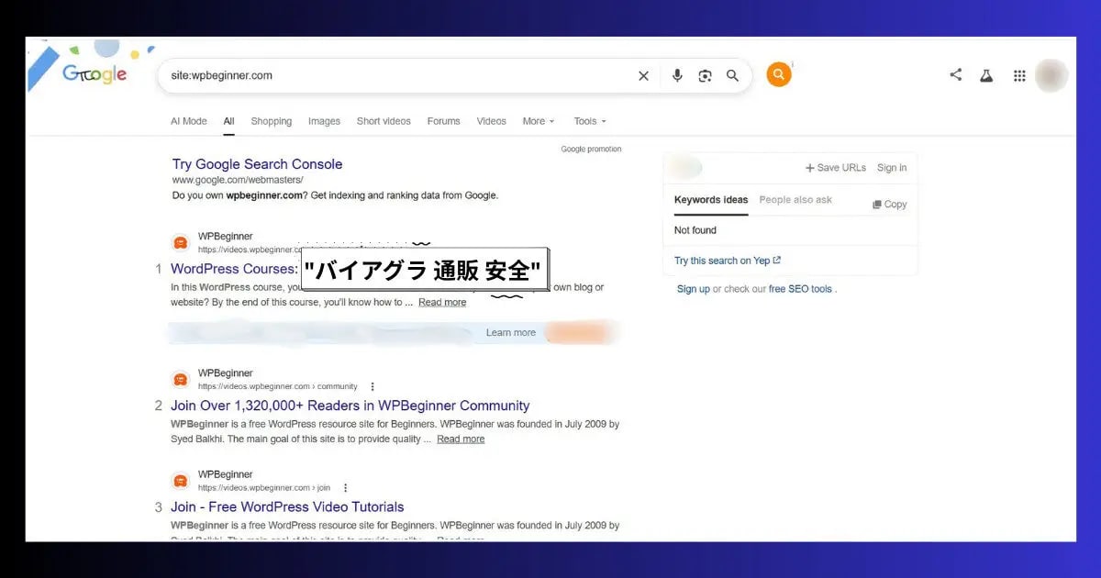Click the orange search button icon

tap(779, 74)
